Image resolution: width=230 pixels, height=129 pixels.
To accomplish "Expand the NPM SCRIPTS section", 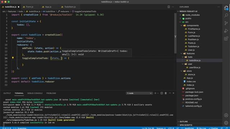I will pyautogui.click(x=186, y=125).
